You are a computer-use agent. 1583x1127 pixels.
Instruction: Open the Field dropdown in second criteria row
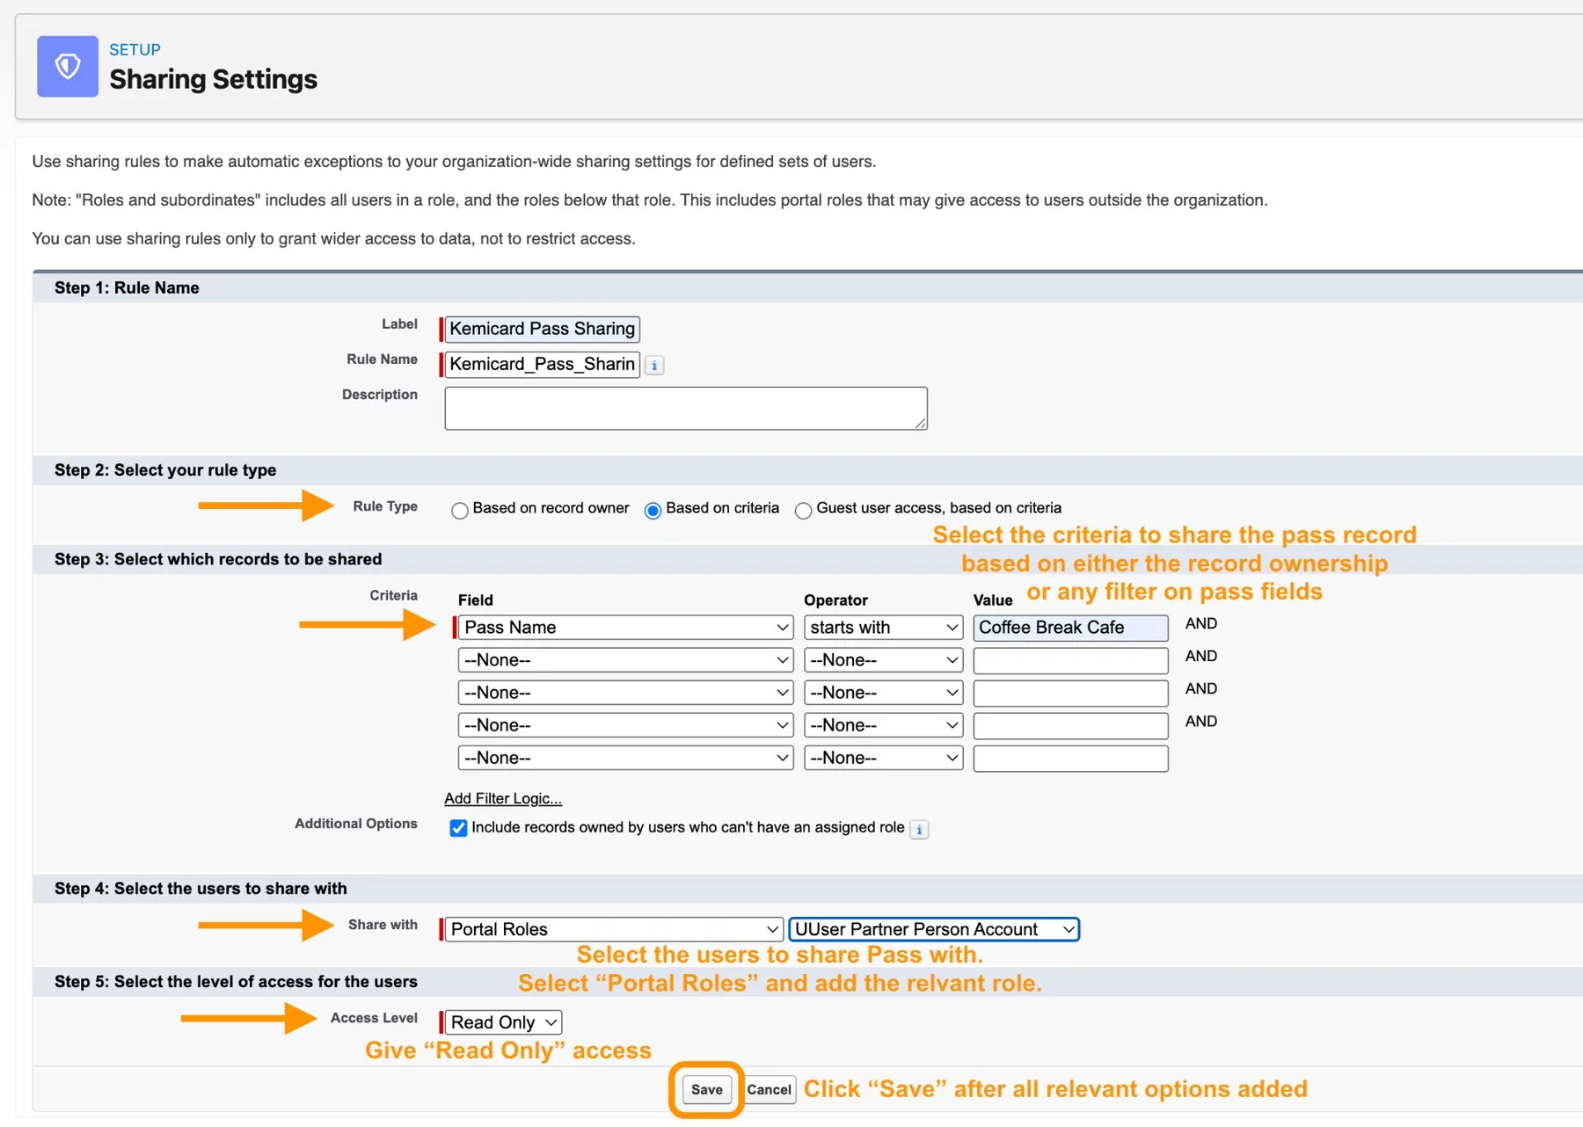click(x=626, y=660)
